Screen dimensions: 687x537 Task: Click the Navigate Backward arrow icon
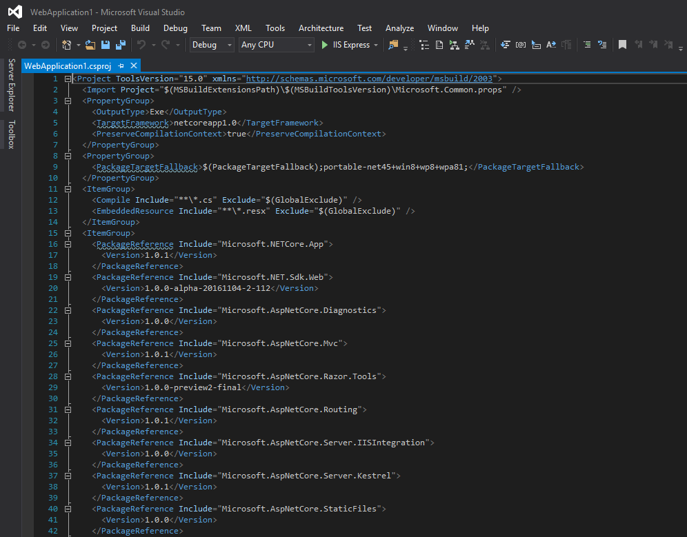pyautogui.click(x=21, y=45)
